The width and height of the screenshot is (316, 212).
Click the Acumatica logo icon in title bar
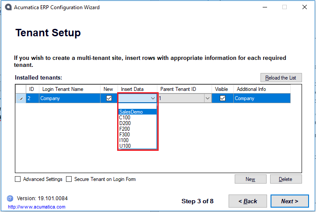click(8, 7)
